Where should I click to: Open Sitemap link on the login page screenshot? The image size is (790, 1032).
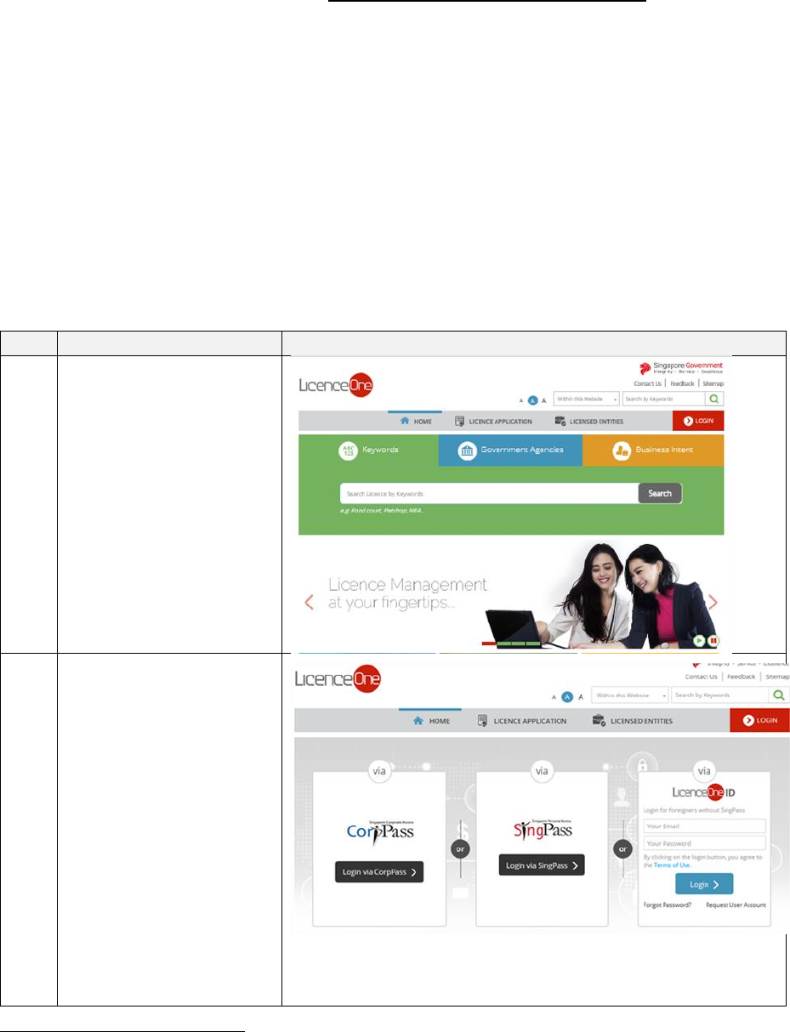[777, 677]
